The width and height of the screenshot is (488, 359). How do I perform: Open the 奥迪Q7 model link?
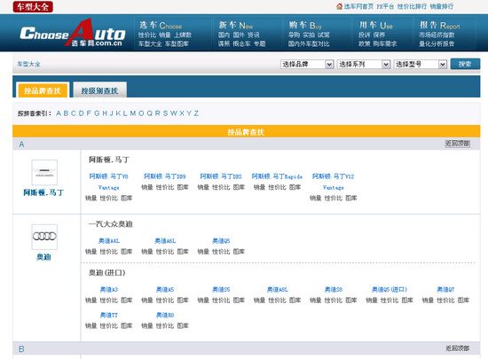pos(445,290)
